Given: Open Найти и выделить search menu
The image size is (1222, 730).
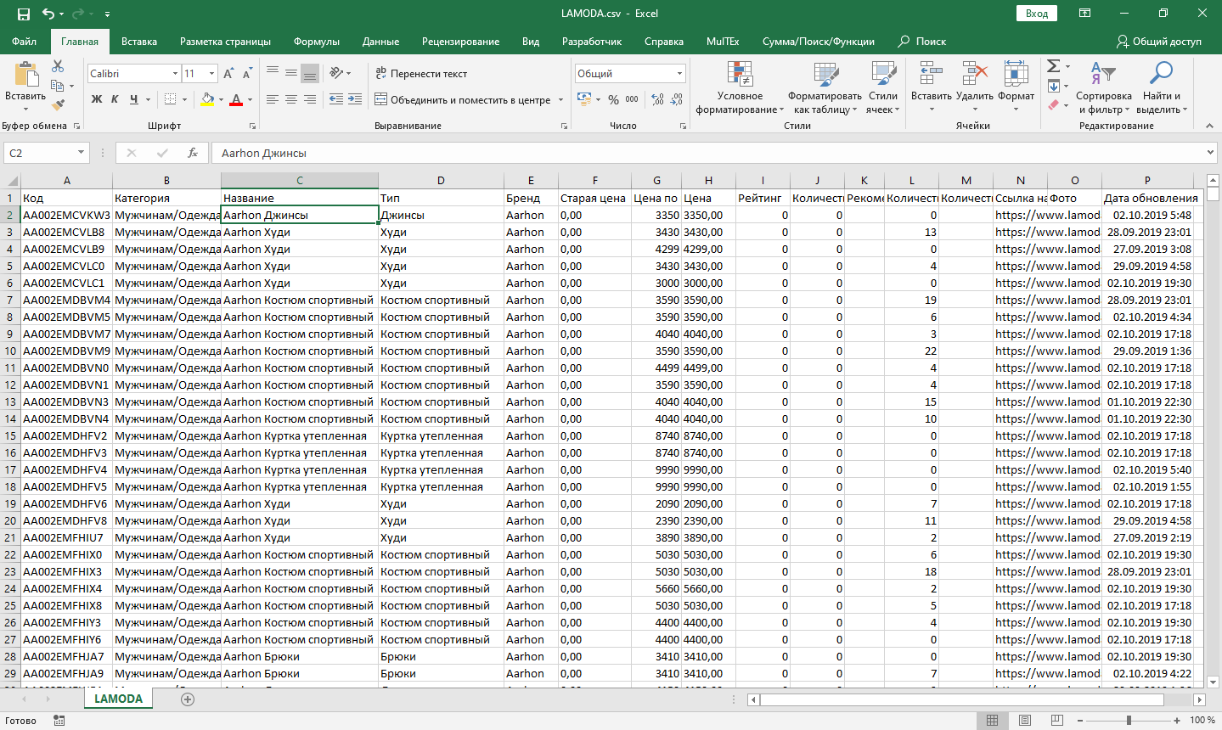Looking at the screenshot, I should coord(1161,87).
